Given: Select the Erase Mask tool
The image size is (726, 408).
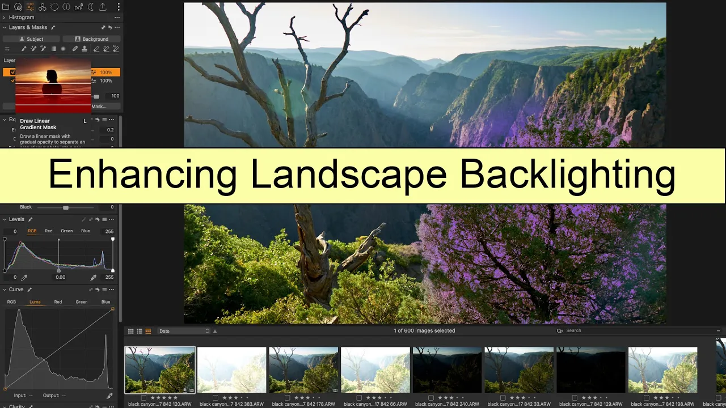Looking at the screenshot, I should click(96, 49).
